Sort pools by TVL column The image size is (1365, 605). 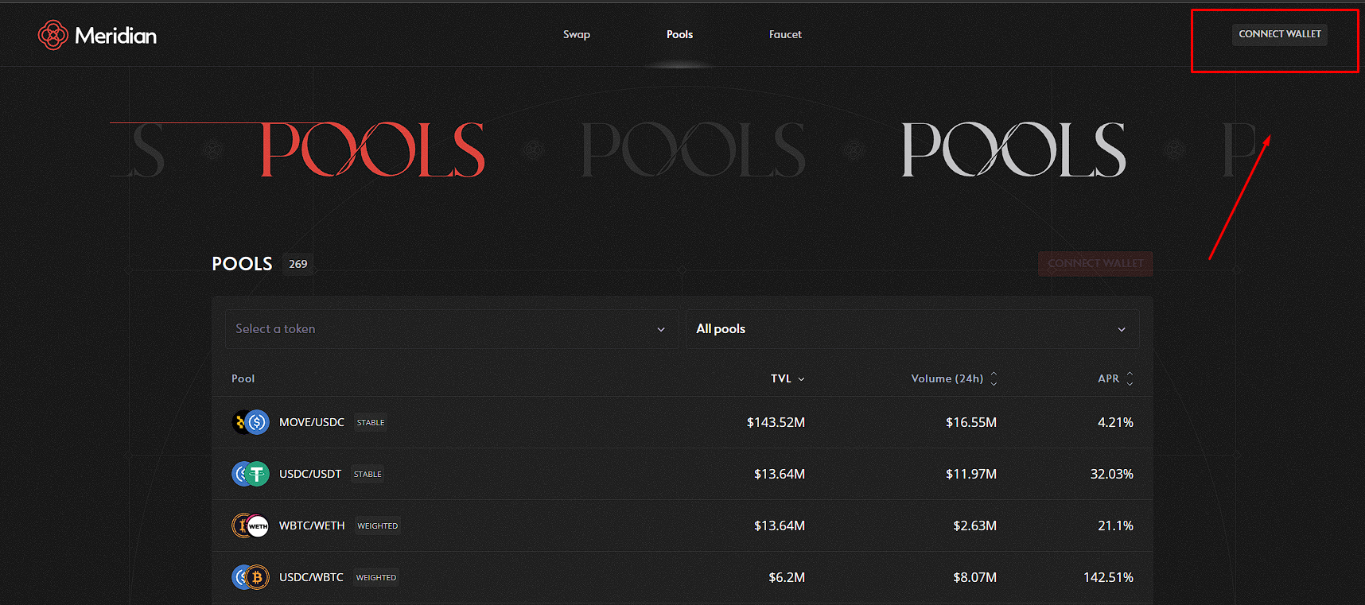coord(787,378)
